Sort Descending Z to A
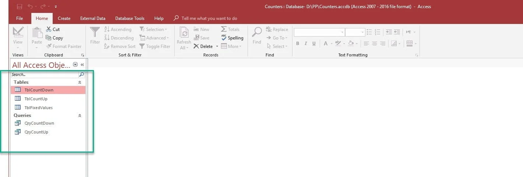 pos(119,38)
